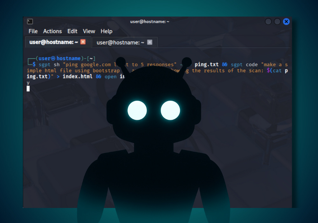Click the blinking block cursor in terminal
The image size is (318, 223).
click(x=28, y=89)
